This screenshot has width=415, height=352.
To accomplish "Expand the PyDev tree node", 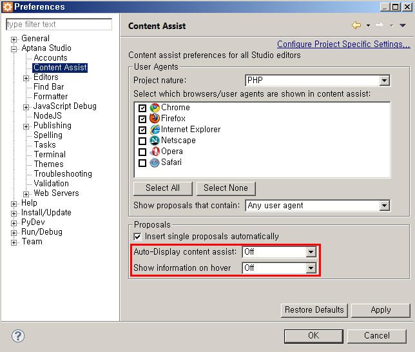I will pyautogui.click(x=14, y=223).
